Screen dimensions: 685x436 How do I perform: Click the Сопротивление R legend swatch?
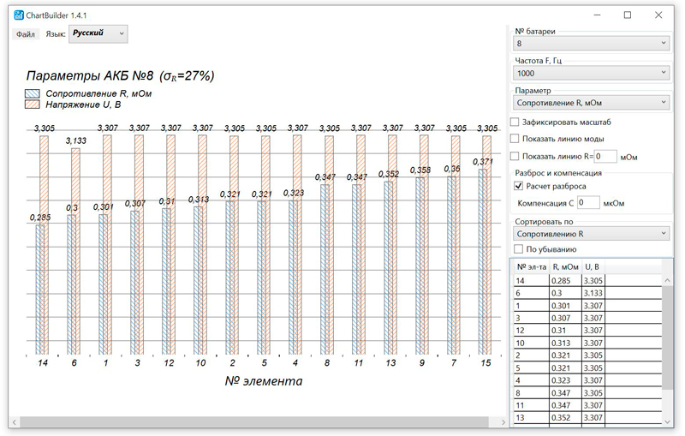coord(33,93)
